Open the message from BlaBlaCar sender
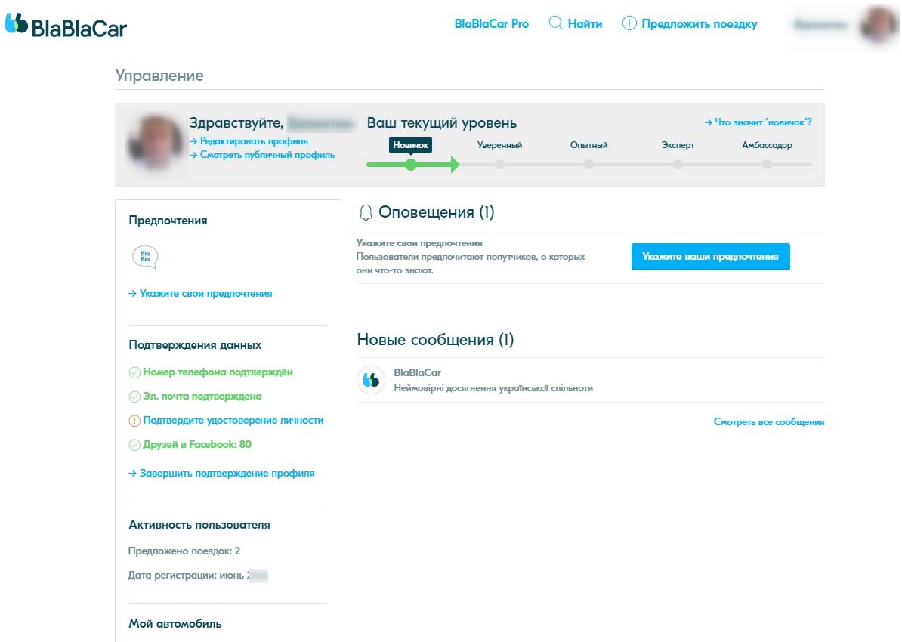 417,373
